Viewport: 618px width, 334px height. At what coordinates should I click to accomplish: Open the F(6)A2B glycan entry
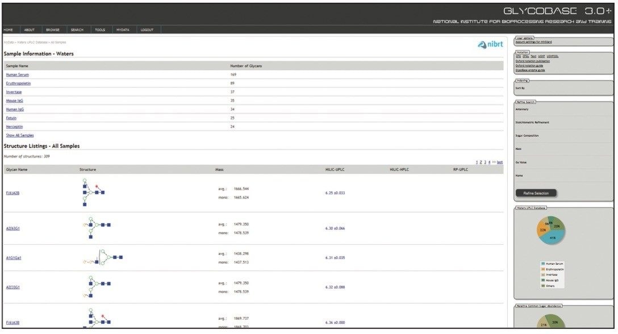pyautogui.click(x=12, y=193)
